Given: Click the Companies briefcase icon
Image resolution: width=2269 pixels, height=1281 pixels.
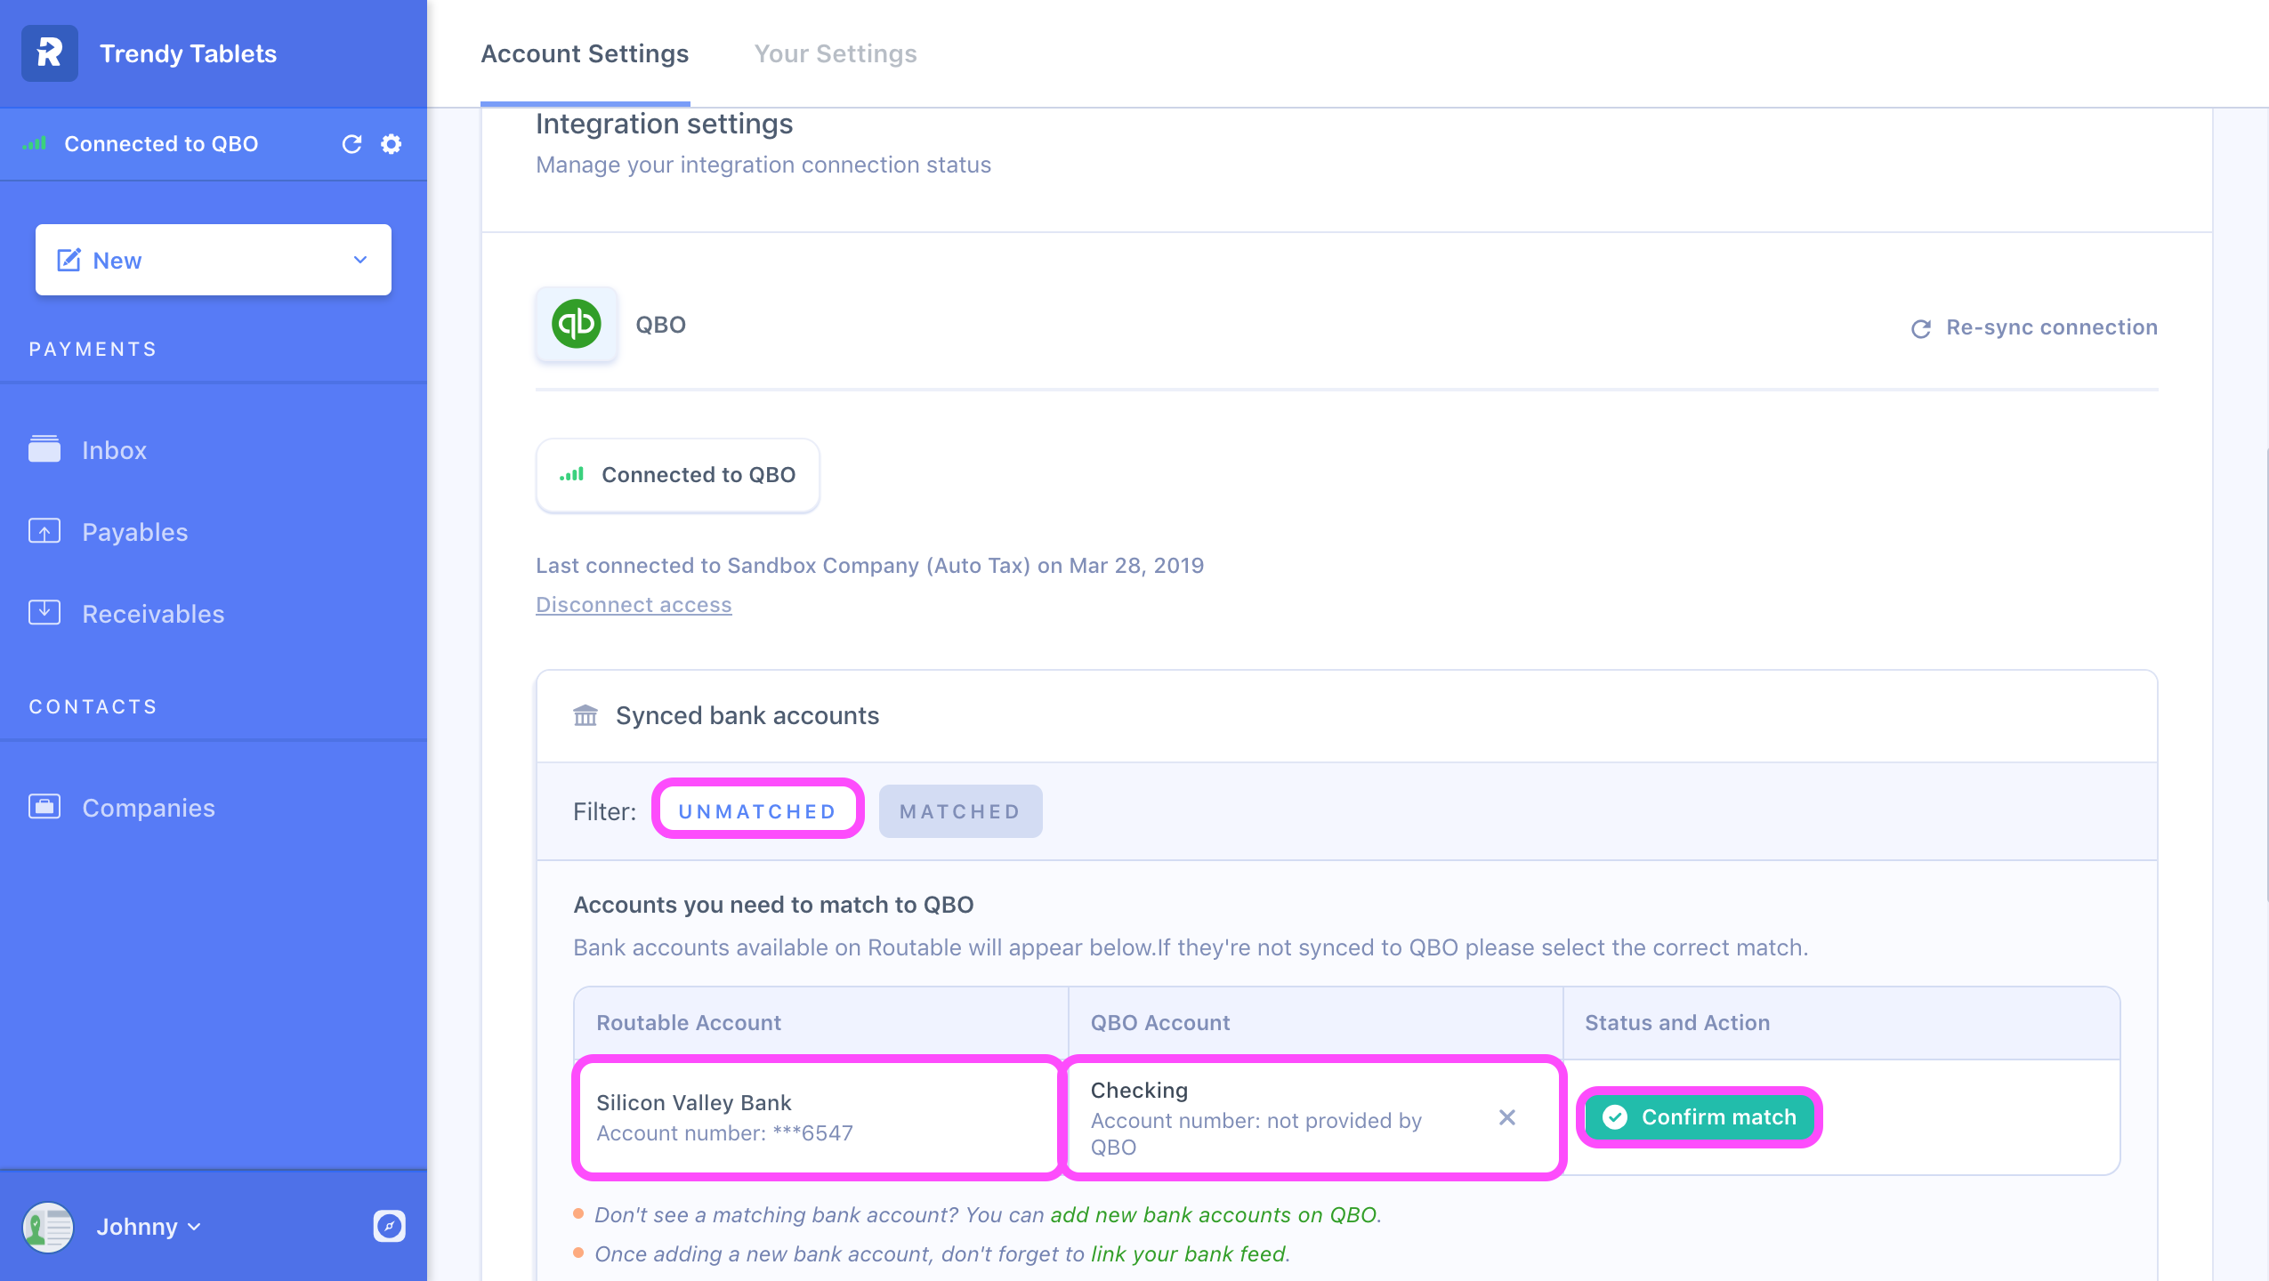Looking at the screenshot, I should tap(44, 807).
